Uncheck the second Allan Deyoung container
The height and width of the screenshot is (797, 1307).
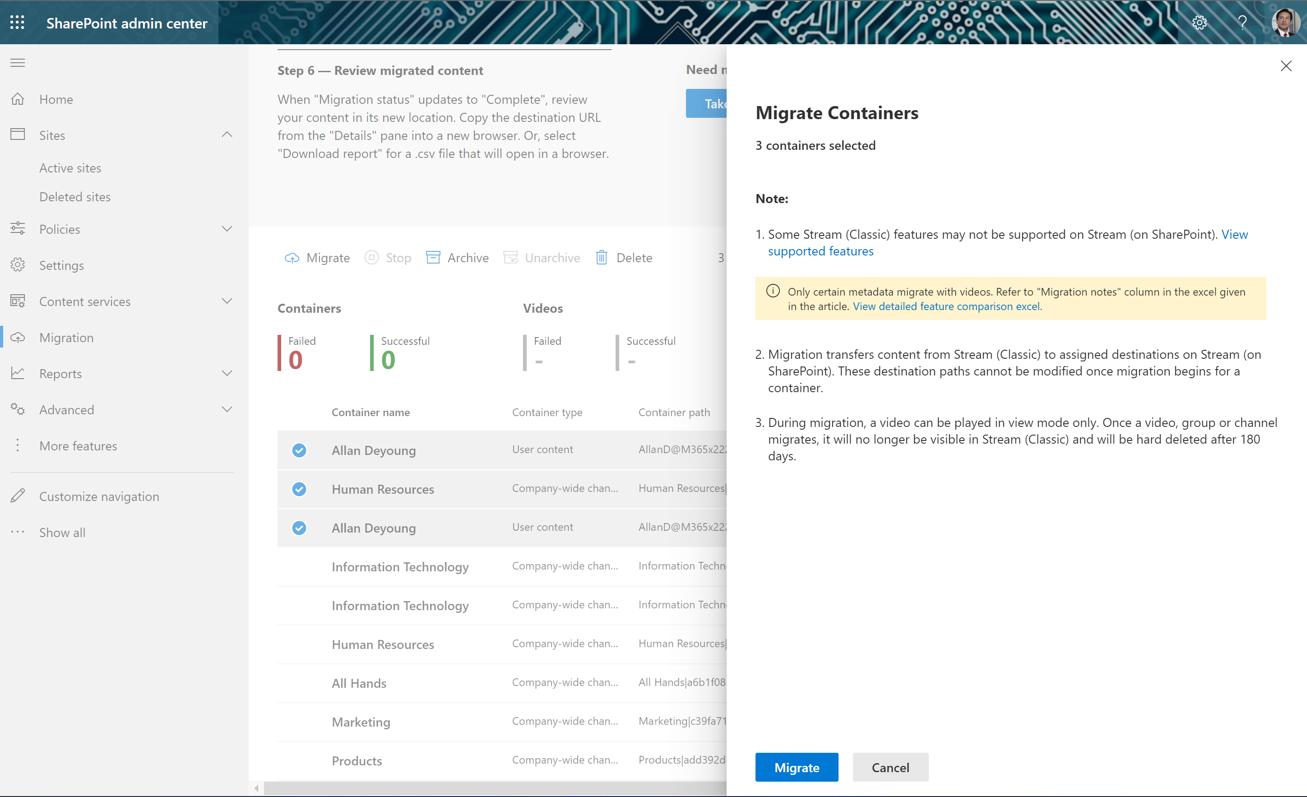click(x=299, y=528)
